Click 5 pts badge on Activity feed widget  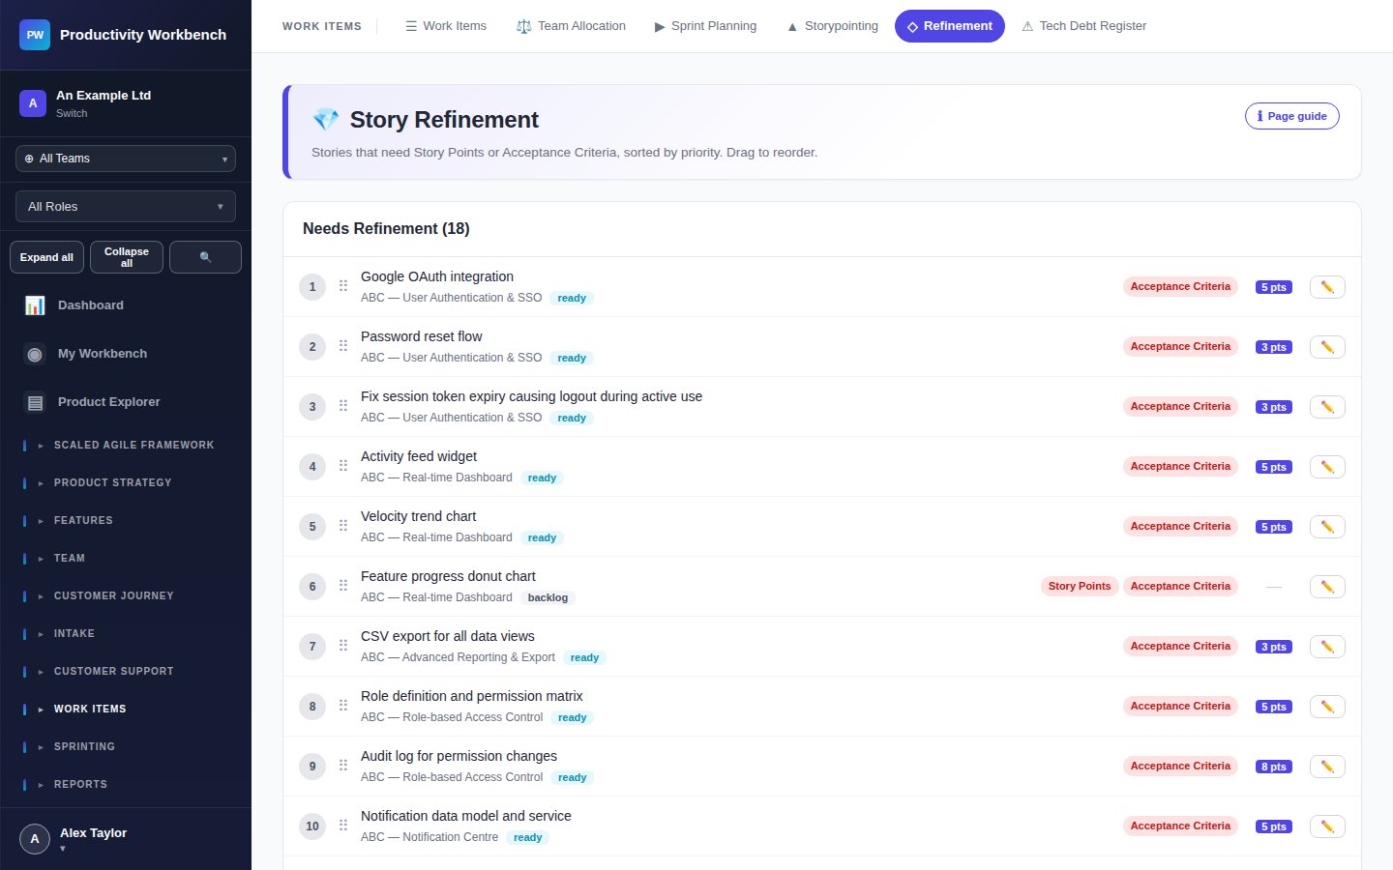click(x=1274, y=467)
